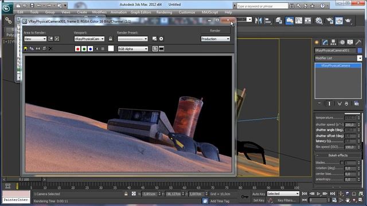The width and height of the screenshot is (367, 206).
Task: Click Add Time Tag in status bar
Action: click(220, 201)
